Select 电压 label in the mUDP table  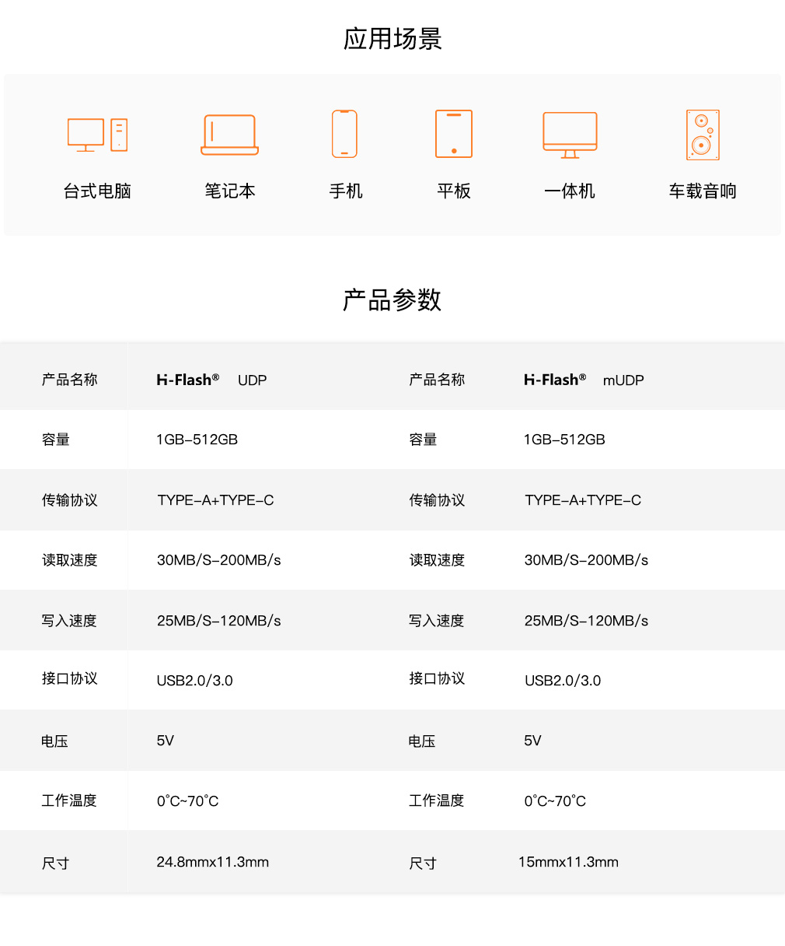tap(422, 741)
